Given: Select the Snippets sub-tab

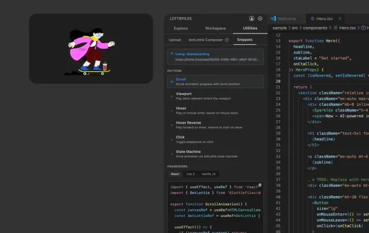Looking at the screenshot, I should pos(244,40).
